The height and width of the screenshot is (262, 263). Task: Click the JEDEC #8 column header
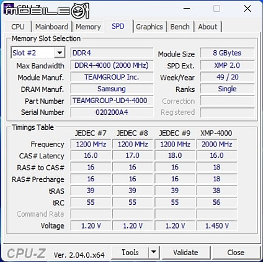132,133
